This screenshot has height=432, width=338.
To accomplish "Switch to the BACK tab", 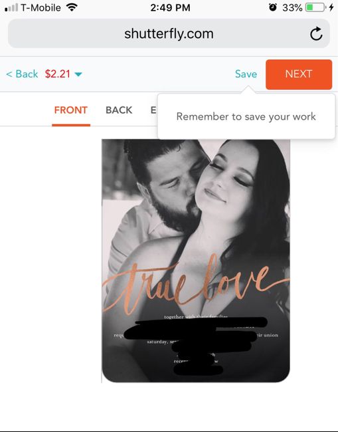I will (x=119, y=110).
